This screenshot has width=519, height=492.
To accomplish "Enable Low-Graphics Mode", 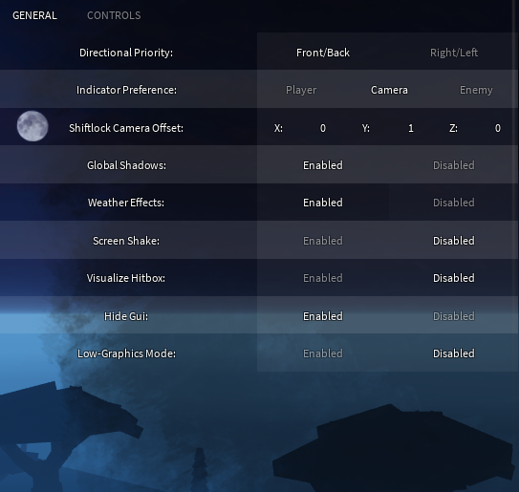I will 323,353.
